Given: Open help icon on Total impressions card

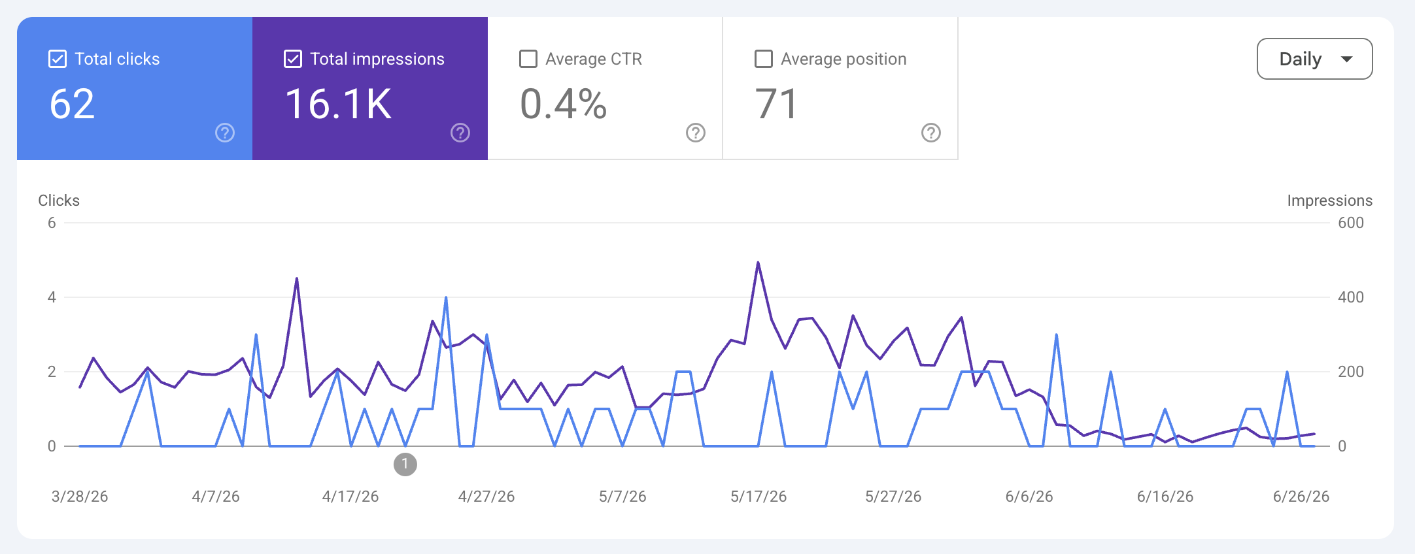Looking at the screenshot, I should click(x=460, y=133).
